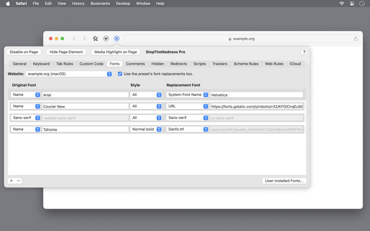Switch to the Scripts tab
Screen dimensions: 370x231
point(200,64)
